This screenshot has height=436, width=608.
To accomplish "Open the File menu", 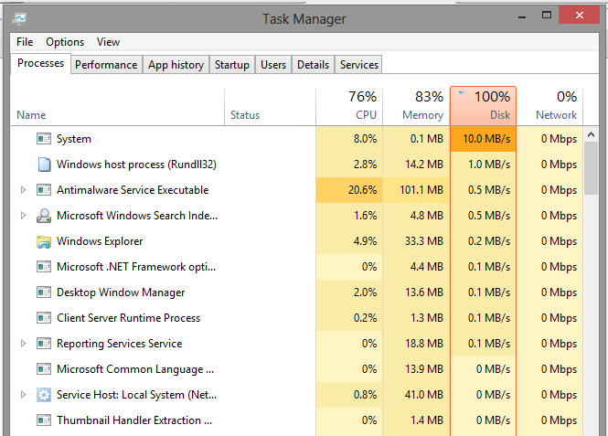I will (x=25, y=42).
